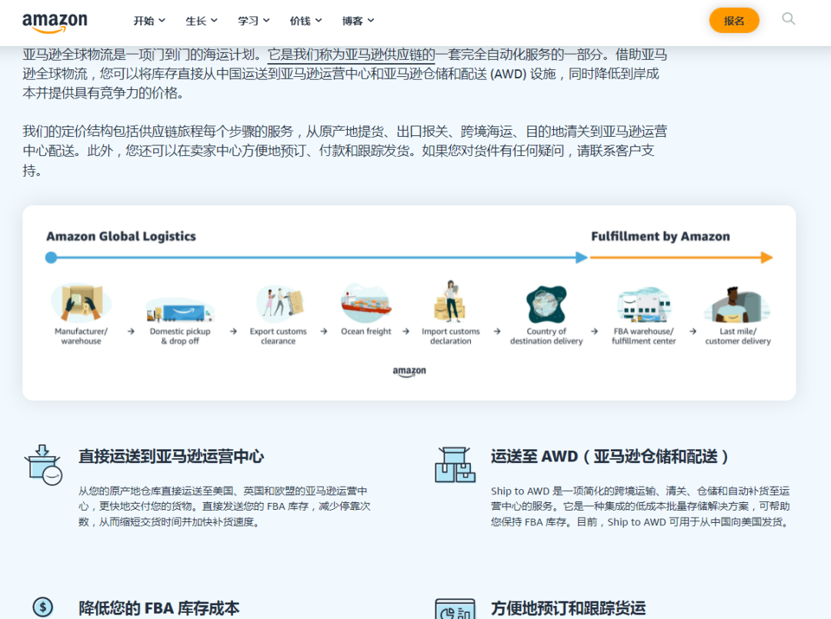Click the Import customs declaration illustration
This screenshot has height=619, width=831.
pos(450,301)
